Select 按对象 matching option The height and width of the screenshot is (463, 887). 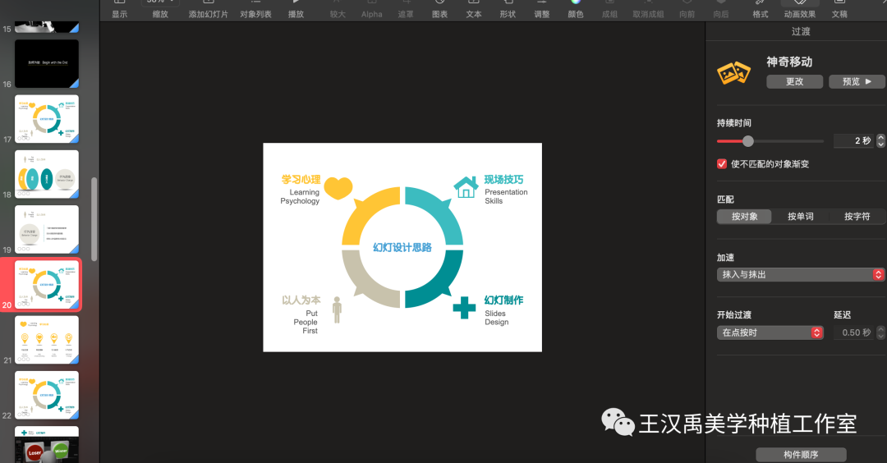pos(744,217)
